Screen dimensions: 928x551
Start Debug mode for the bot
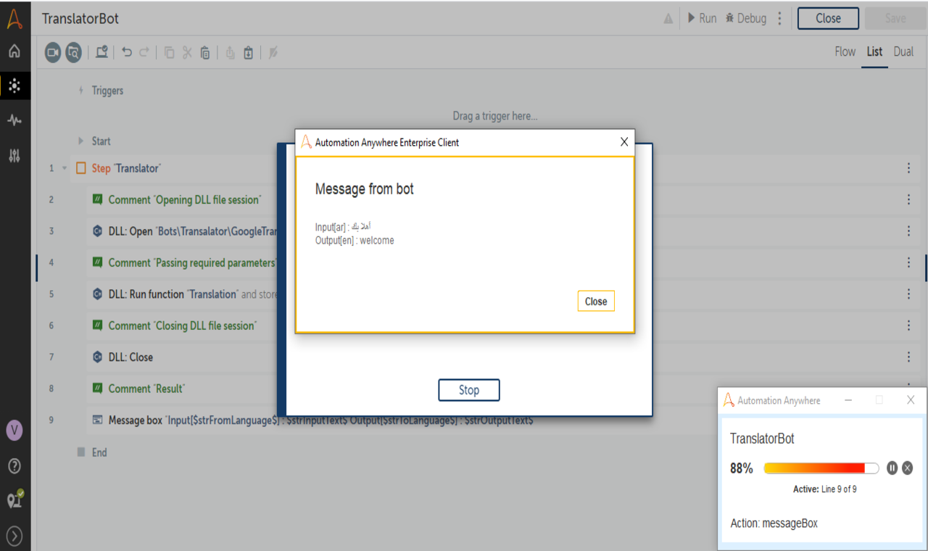point(745,18)
